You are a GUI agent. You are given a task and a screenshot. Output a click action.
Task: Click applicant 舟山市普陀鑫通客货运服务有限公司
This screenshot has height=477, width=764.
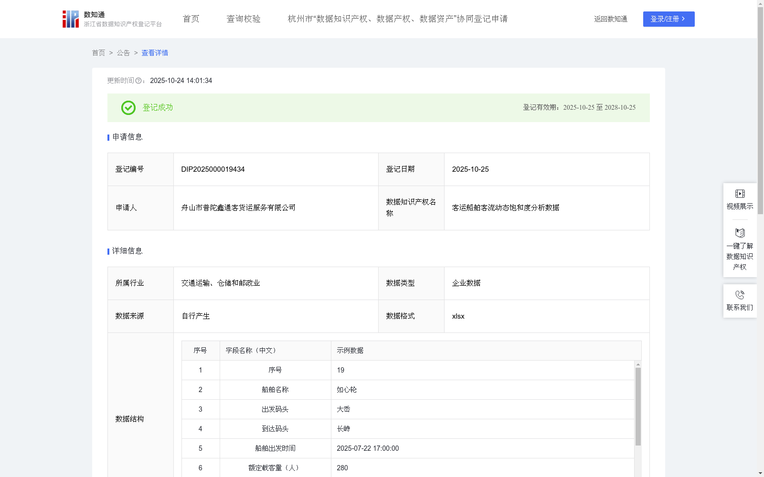coord(238,208)
